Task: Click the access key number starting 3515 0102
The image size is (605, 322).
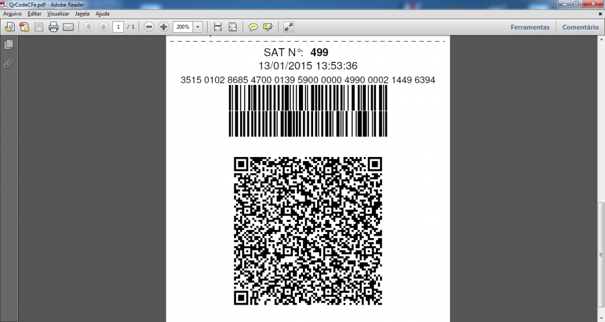Action: [308, 80]
